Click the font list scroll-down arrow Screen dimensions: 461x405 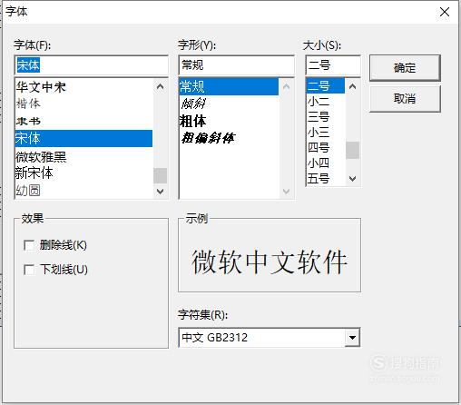tap(161, 192)
